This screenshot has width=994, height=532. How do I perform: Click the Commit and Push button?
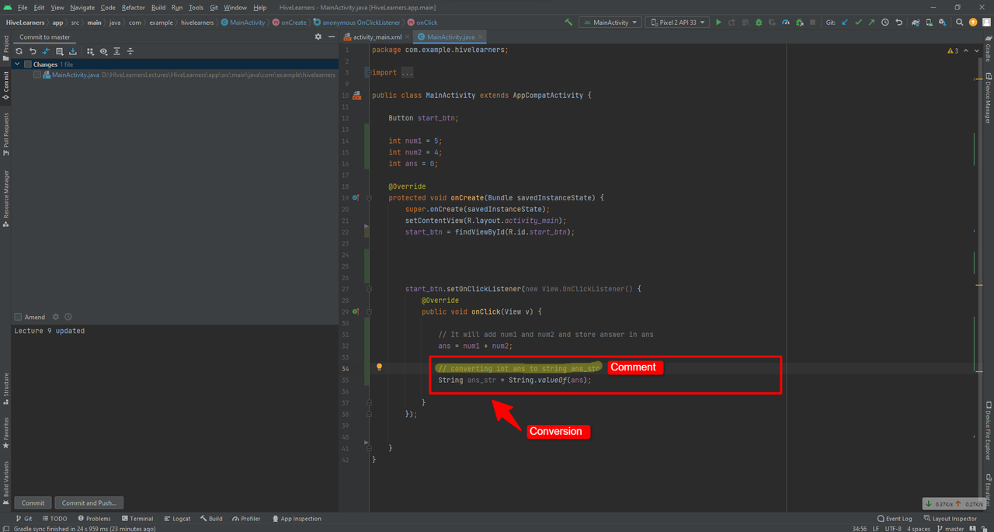(x=89, y=502)
